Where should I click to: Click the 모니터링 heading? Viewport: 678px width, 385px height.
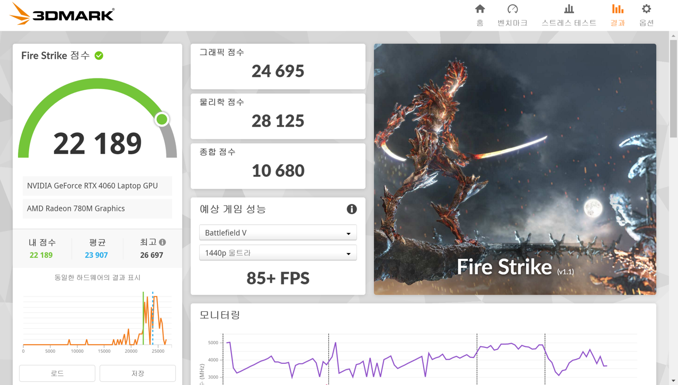(x=220, y=315)
